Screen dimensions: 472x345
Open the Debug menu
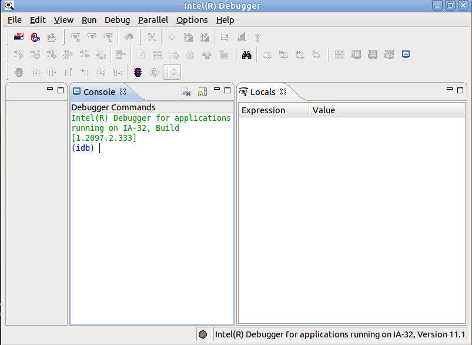tap(117, 20)
